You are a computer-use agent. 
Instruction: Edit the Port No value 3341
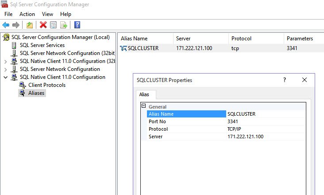[266, 121]
